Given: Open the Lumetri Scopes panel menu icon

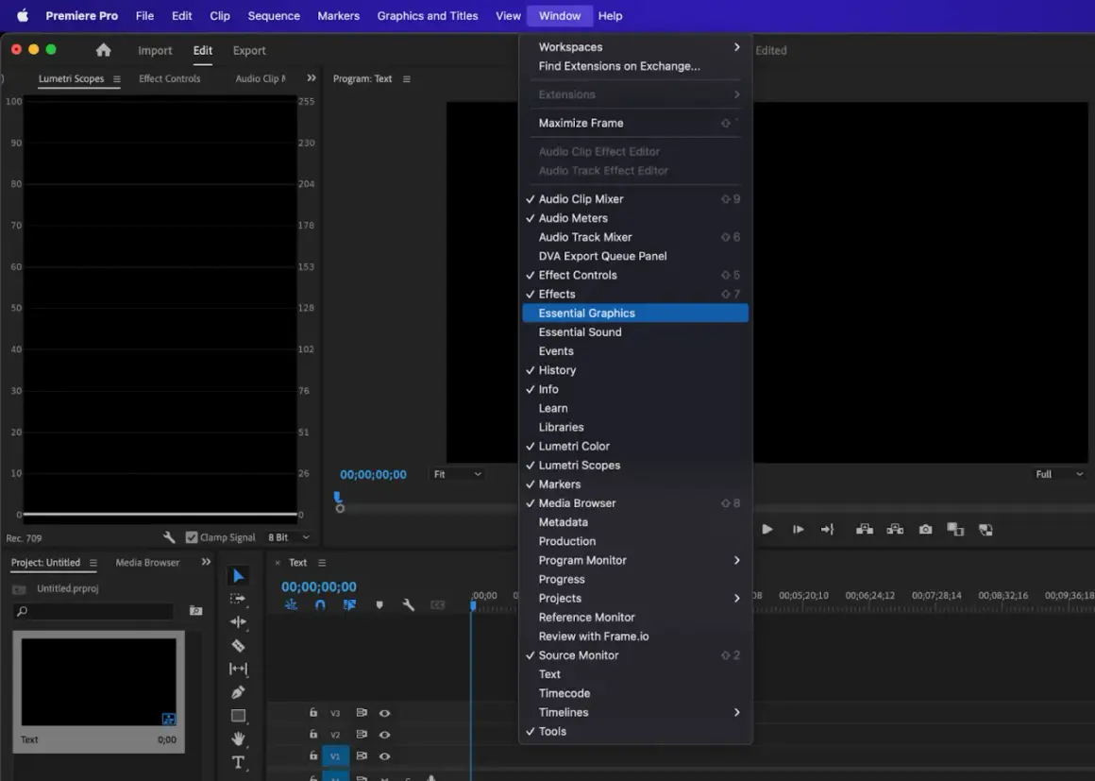Looking at the screenshot, I should click(x=117, y=79).
